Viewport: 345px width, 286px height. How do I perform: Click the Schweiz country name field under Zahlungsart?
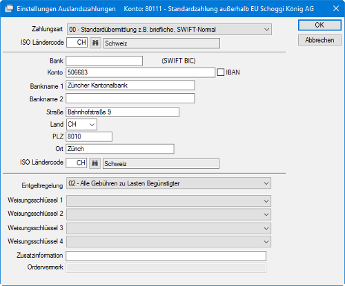coord(161,43)
